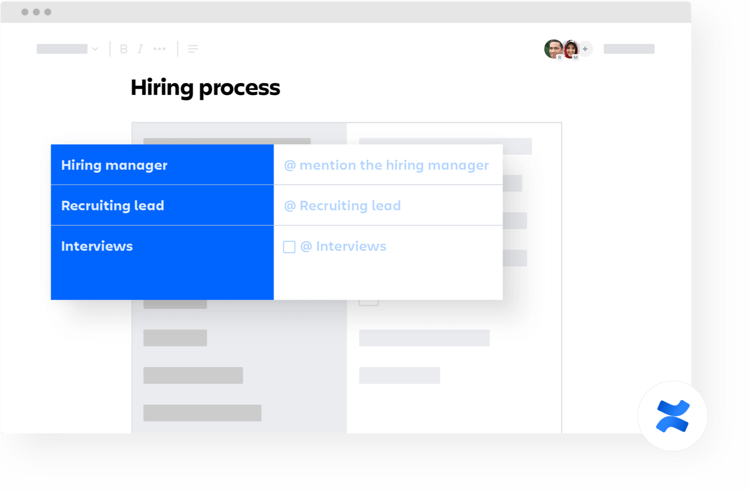Click the text alignment icon
The height and width of the screenshot is (492, 750).
[193, 49]
